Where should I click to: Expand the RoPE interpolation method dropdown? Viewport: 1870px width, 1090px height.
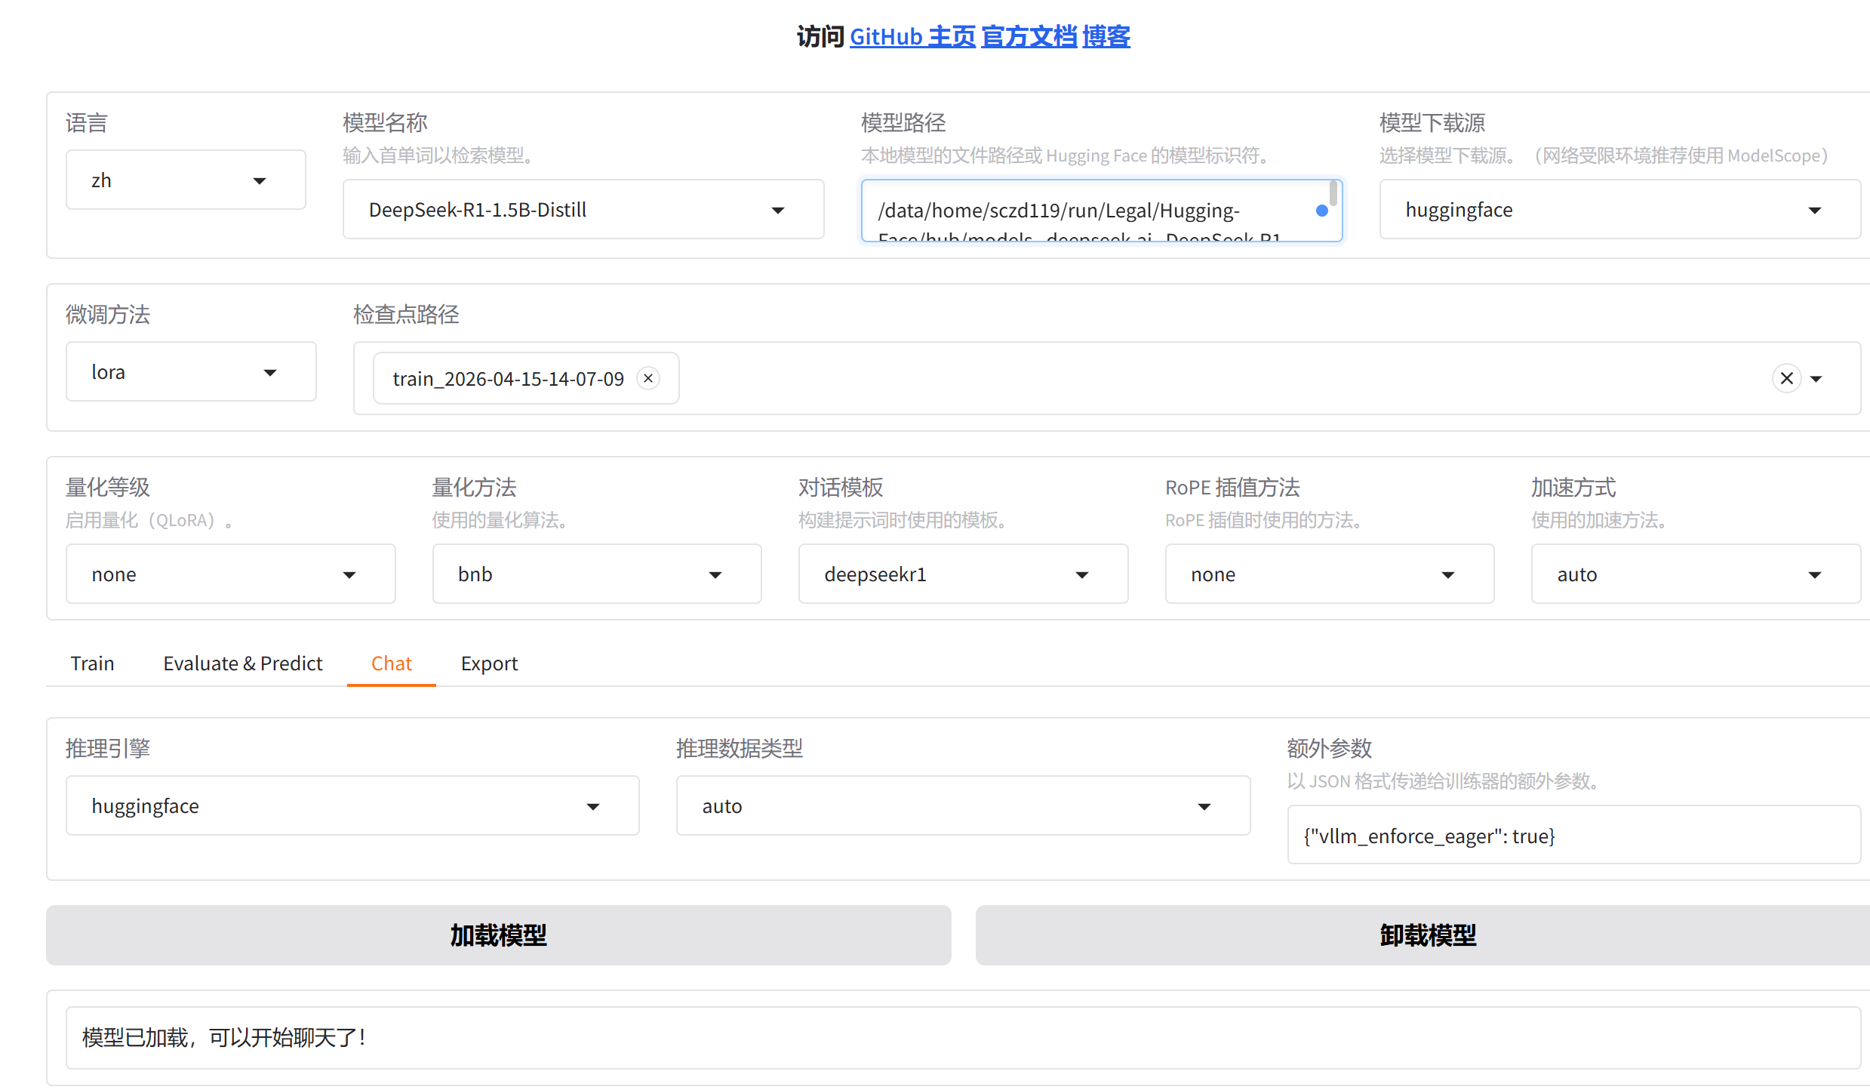(x=1328, y=574)
